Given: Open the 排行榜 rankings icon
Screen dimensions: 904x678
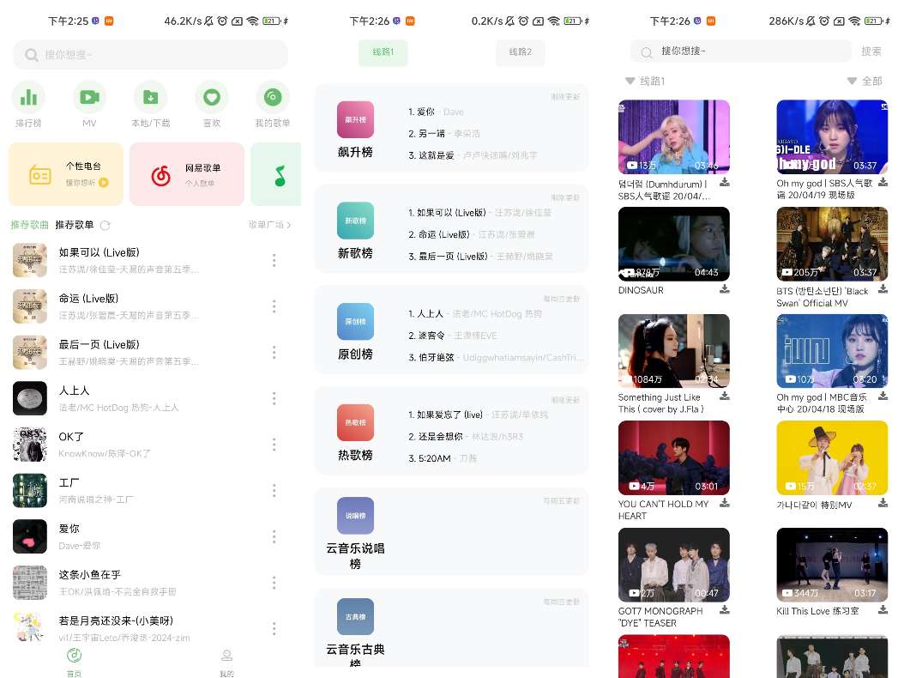Looking at the screenshot, I should (x=28, y=97).
